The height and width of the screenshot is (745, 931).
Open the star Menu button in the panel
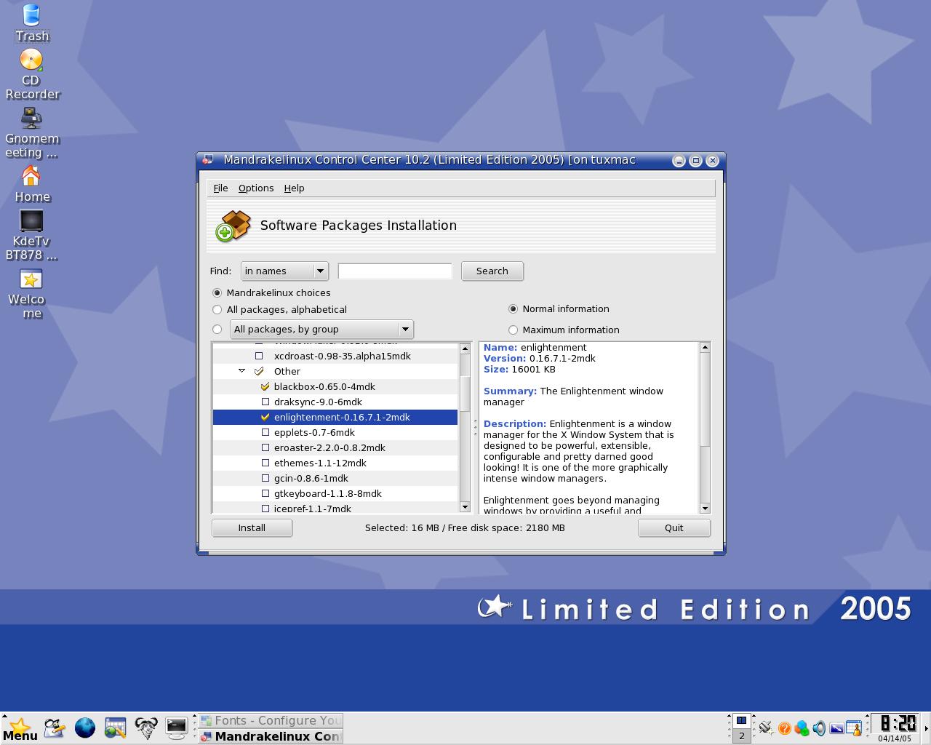click(x=20, y=728)
